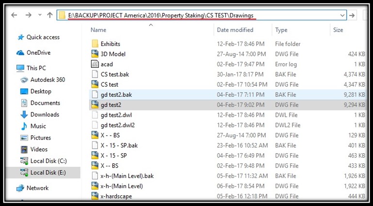Click the address bar path field

coord(202,16)
